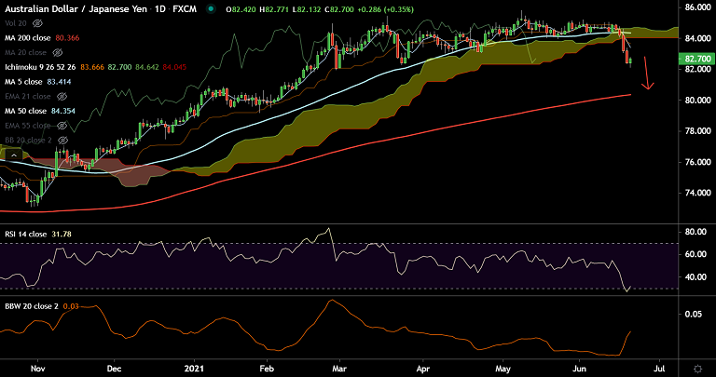
Task: Select the MA 50 close legend
Action: [x=25, y=111]
